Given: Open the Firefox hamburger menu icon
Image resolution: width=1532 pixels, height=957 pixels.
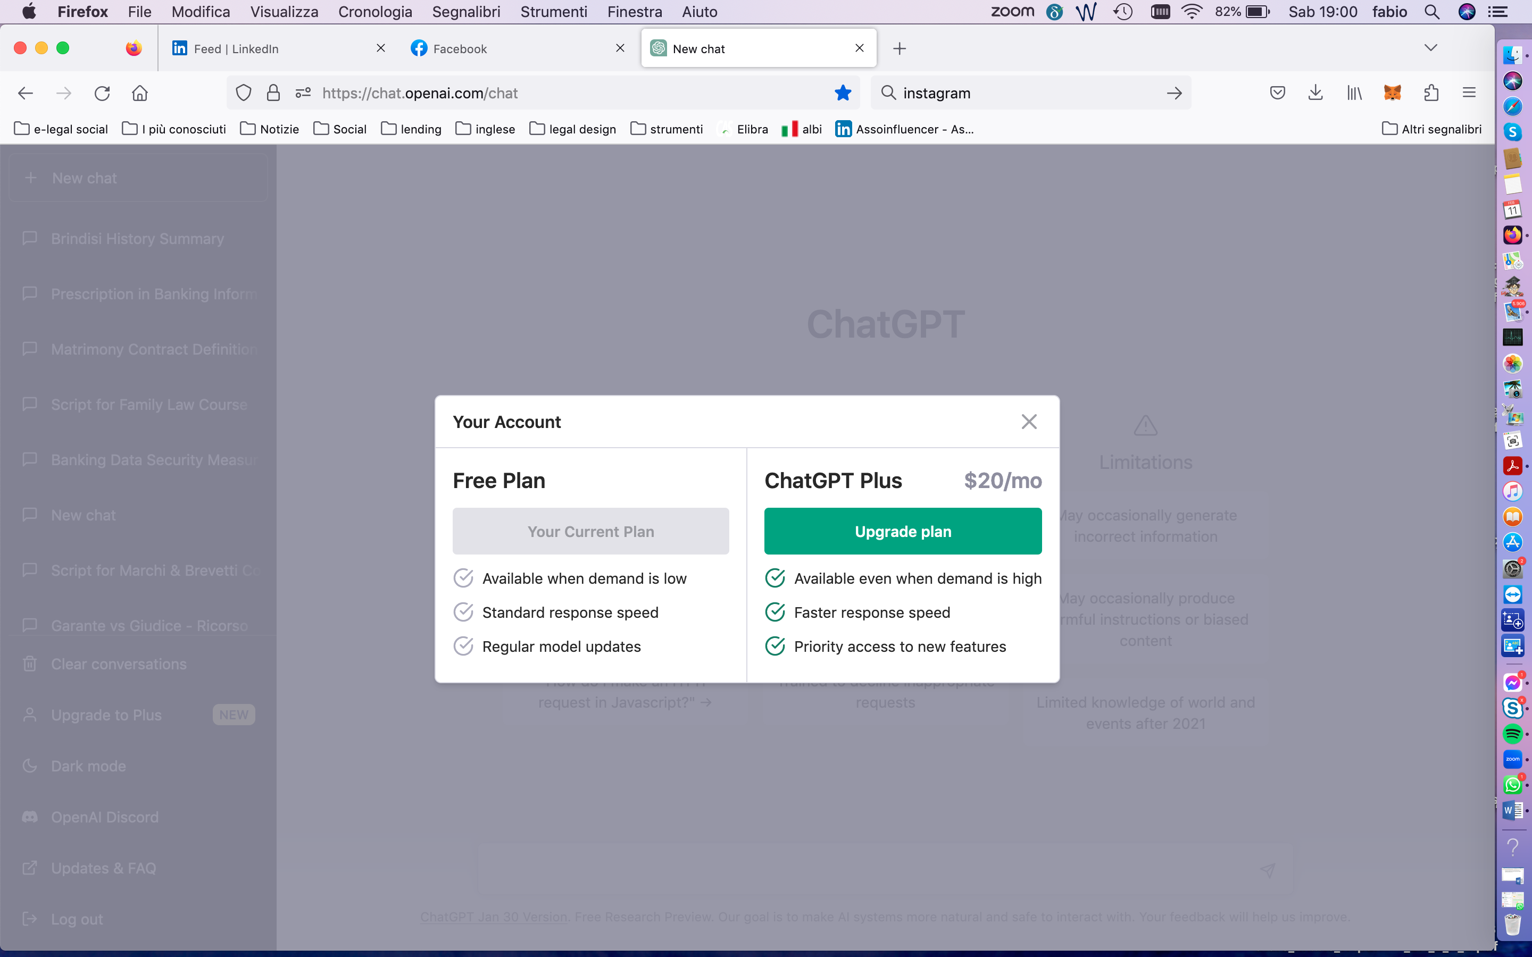Looking at the screenshot, I should [x=1469, y=93].
